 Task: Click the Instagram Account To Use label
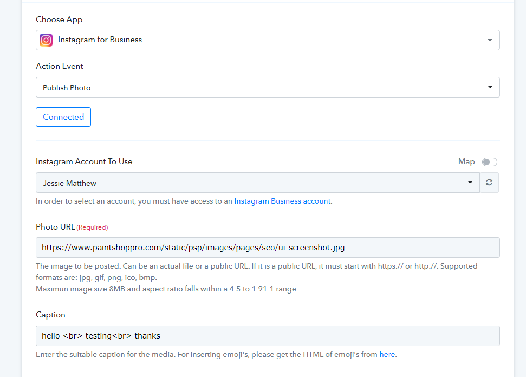(x=84, y=161)
